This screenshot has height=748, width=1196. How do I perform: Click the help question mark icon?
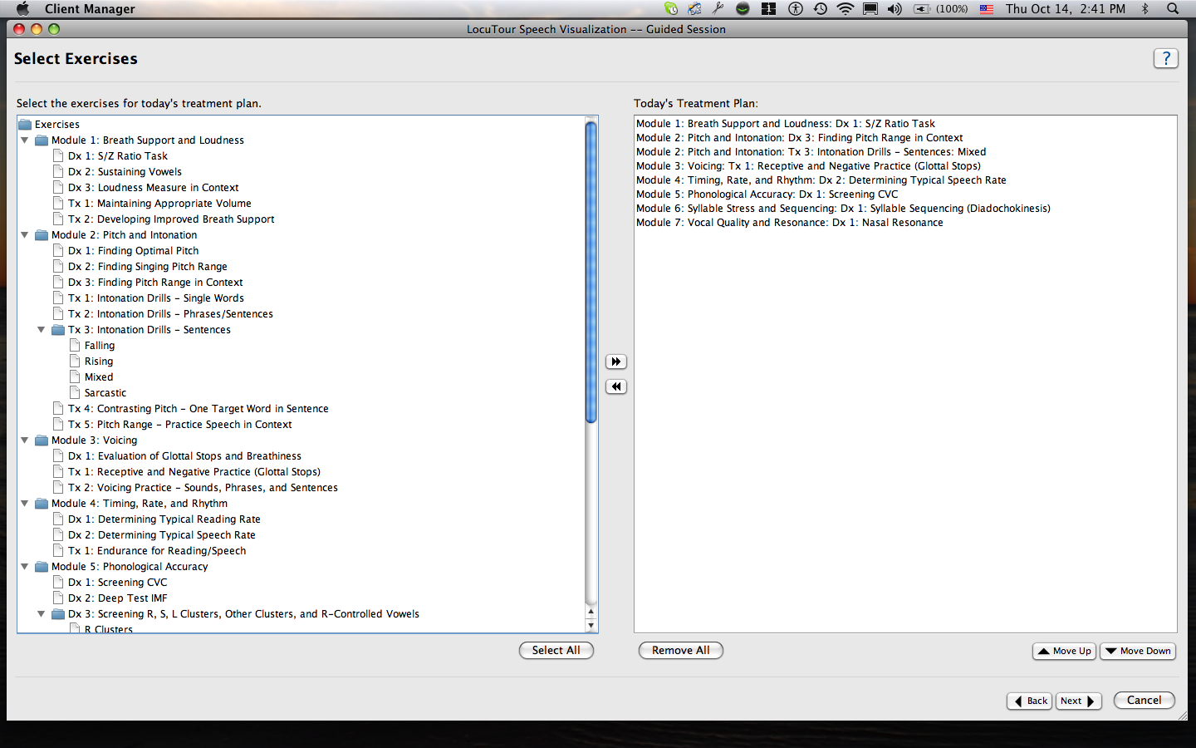[x=1166, y=58]
